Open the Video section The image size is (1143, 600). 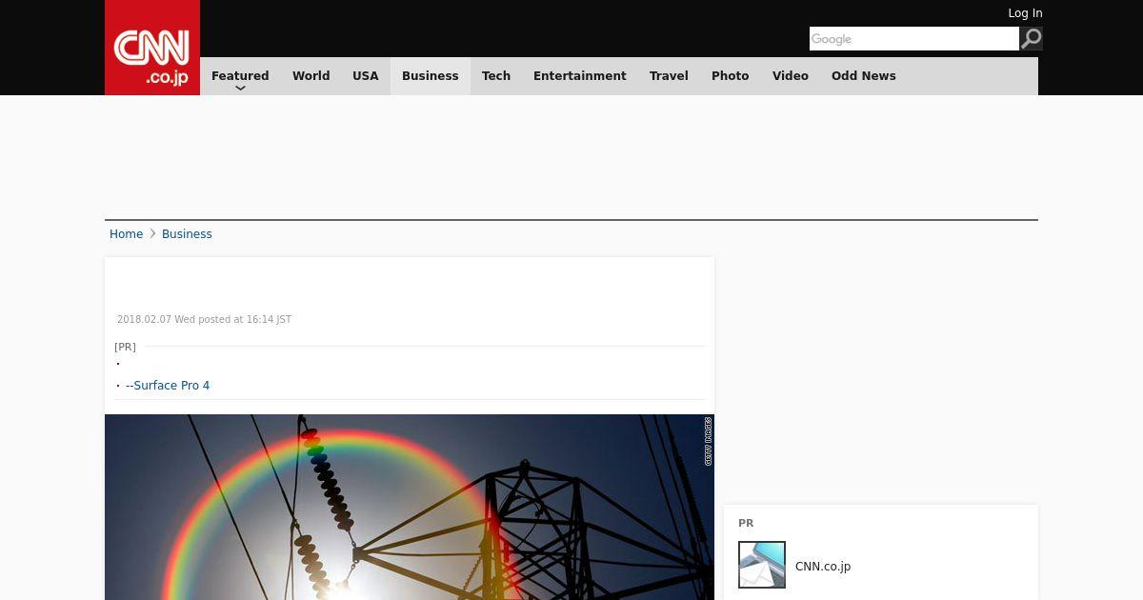click(791, 76)
